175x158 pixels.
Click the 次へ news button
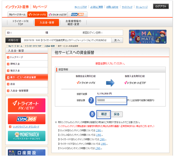[117, 40]
